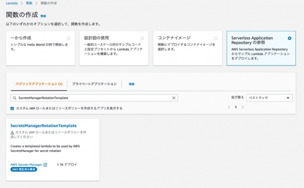
Task: Open the Lambda breadcrumb link
Action: coord(11,3)
